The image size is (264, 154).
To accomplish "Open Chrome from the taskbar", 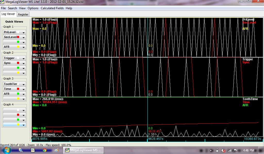I will (x=45, y=150).
